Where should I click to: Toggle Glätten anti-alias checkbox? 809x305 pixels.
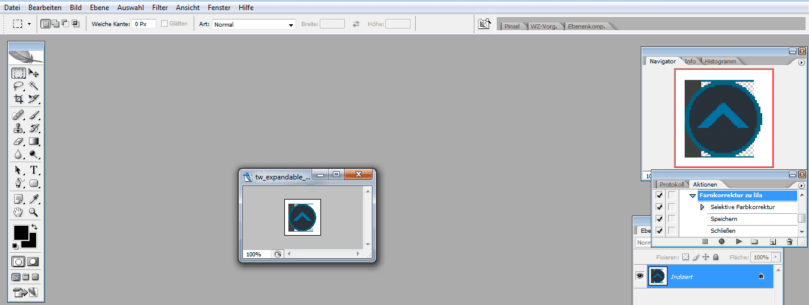[165, 24]
